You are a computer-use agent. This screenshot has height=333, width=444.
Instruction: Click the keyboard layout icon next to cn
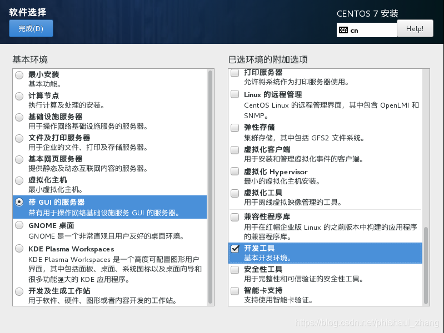pyautogui.click(x=343, y=30)
